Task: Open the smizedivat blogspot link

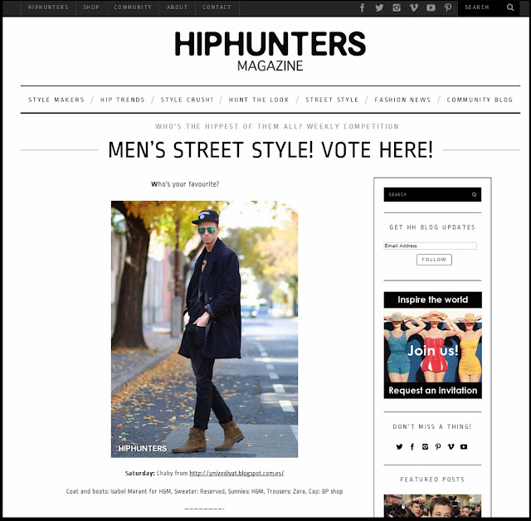Action: tap(236, 473)
